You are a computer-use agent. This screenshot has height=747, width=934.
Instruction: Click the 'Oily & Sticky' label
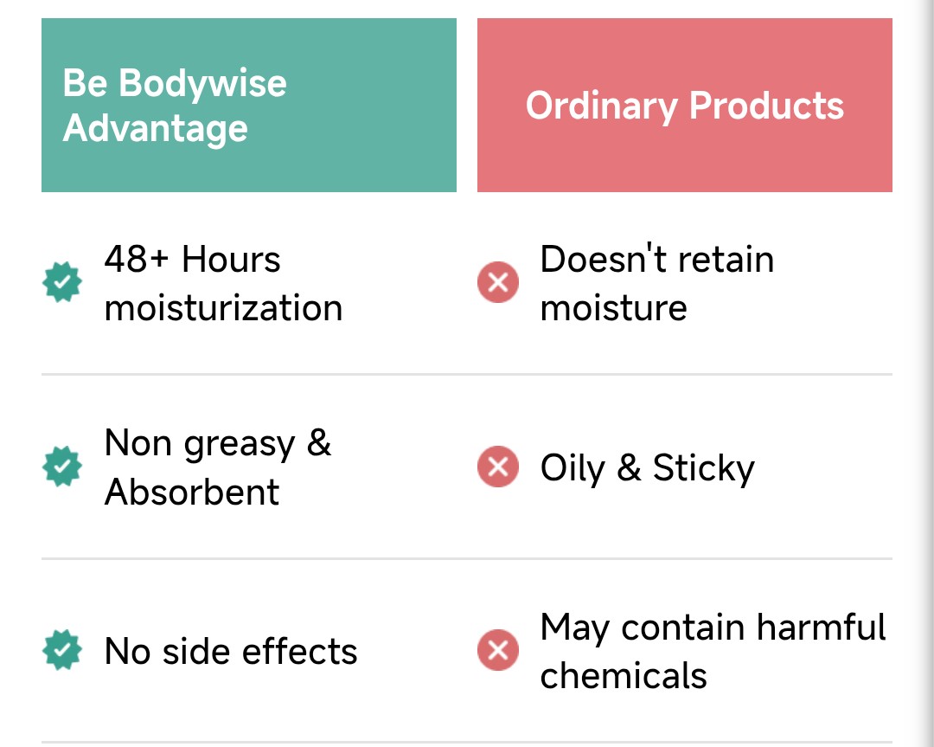tap(647, 468)
